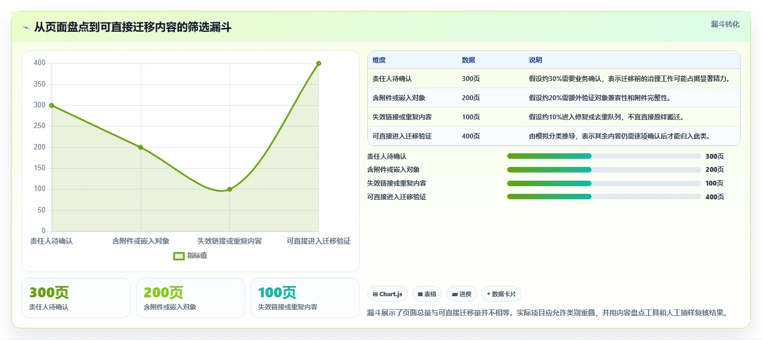The width and height of the screenshot is (762, 340).
Task: Open the 300页 责任人待确认 data card
Action: click(76, 298)
